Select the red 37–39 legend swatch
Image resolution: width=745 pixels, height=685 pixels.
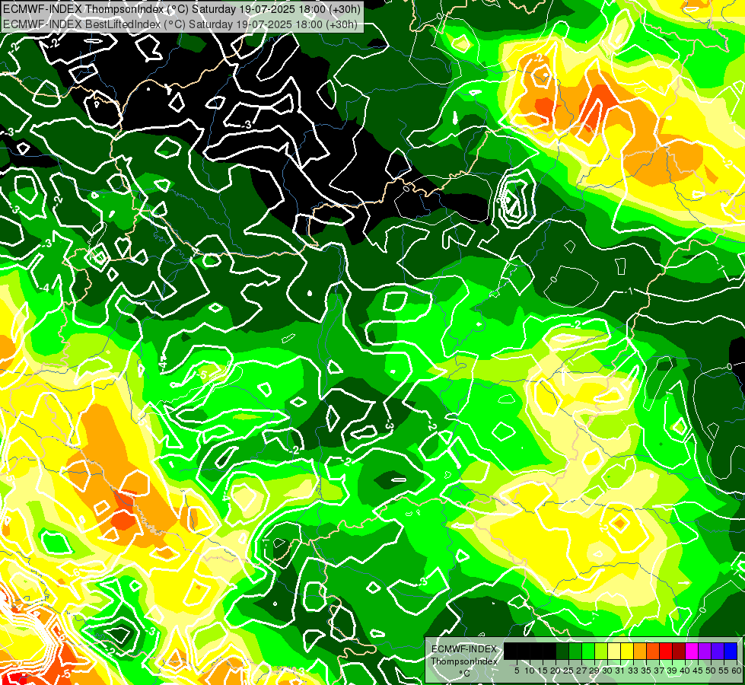(x=666, y=652)
